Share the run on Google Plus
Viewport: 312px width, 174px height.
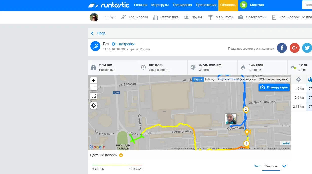click(x=294, y=48)
